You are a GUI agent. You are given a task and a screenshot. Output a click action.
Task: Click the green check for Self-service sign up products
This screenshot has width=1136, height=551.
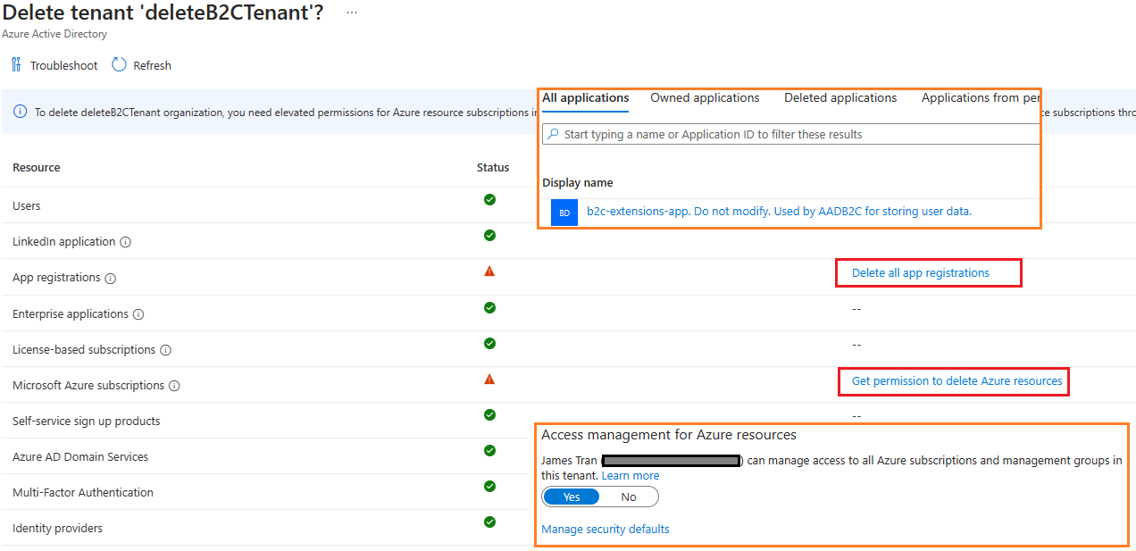pos(489,414)
